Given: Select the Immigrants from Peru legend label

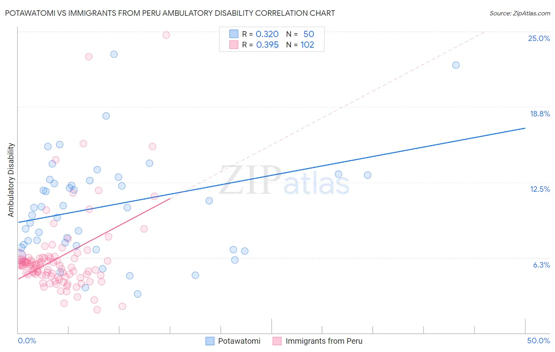Looking at the screenshot, I should (324, 341).
